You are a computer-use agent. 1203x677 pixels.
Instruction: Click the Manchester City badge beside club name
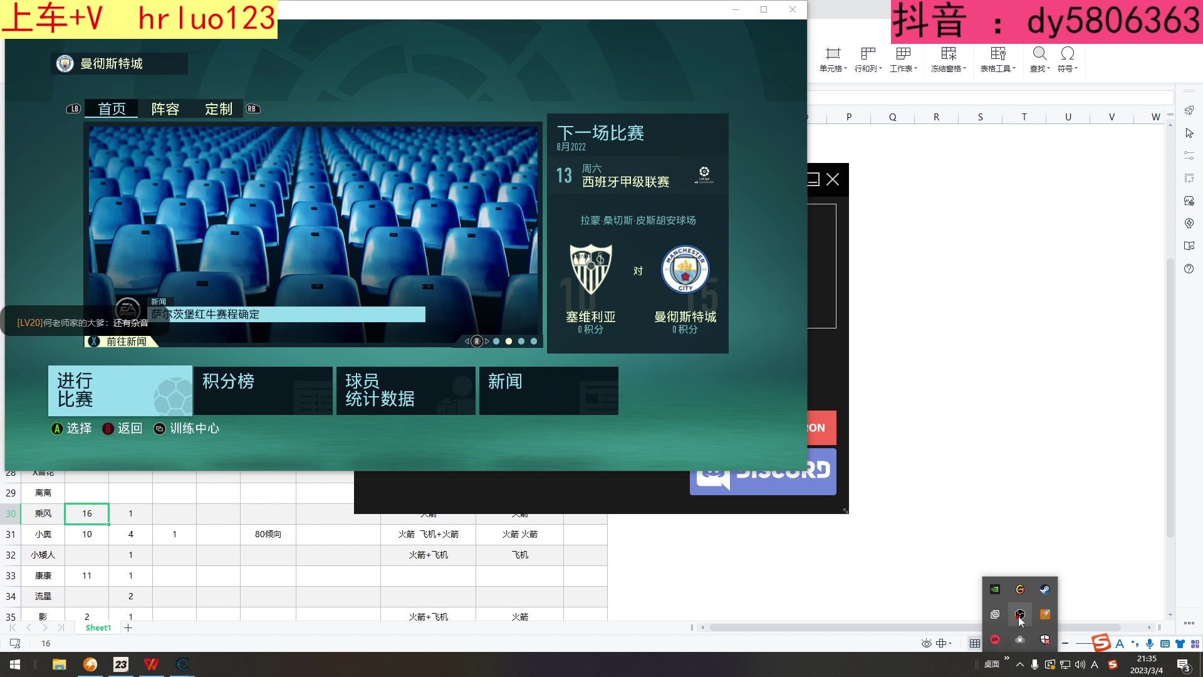[x=65, y=63]
